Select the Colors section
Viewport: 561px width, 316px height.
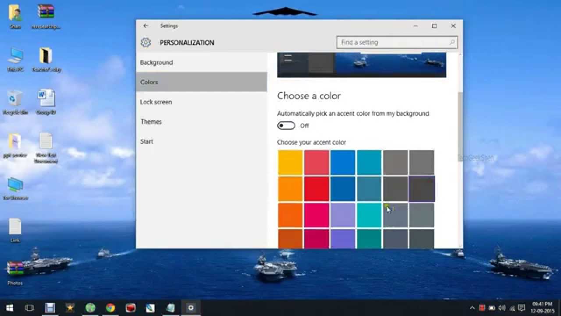(201, 82)
